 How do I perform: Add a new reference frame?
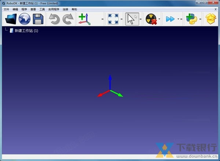pos(85,19)
